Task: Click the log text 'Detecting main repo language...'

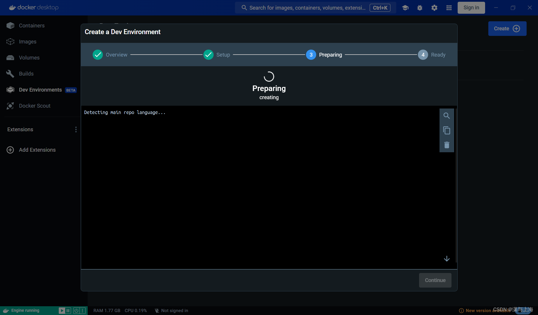Action: click(125, 113)
